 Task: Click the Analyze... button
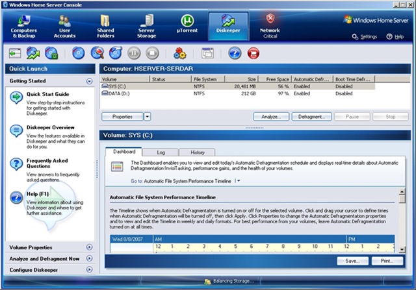coord(271,117)
